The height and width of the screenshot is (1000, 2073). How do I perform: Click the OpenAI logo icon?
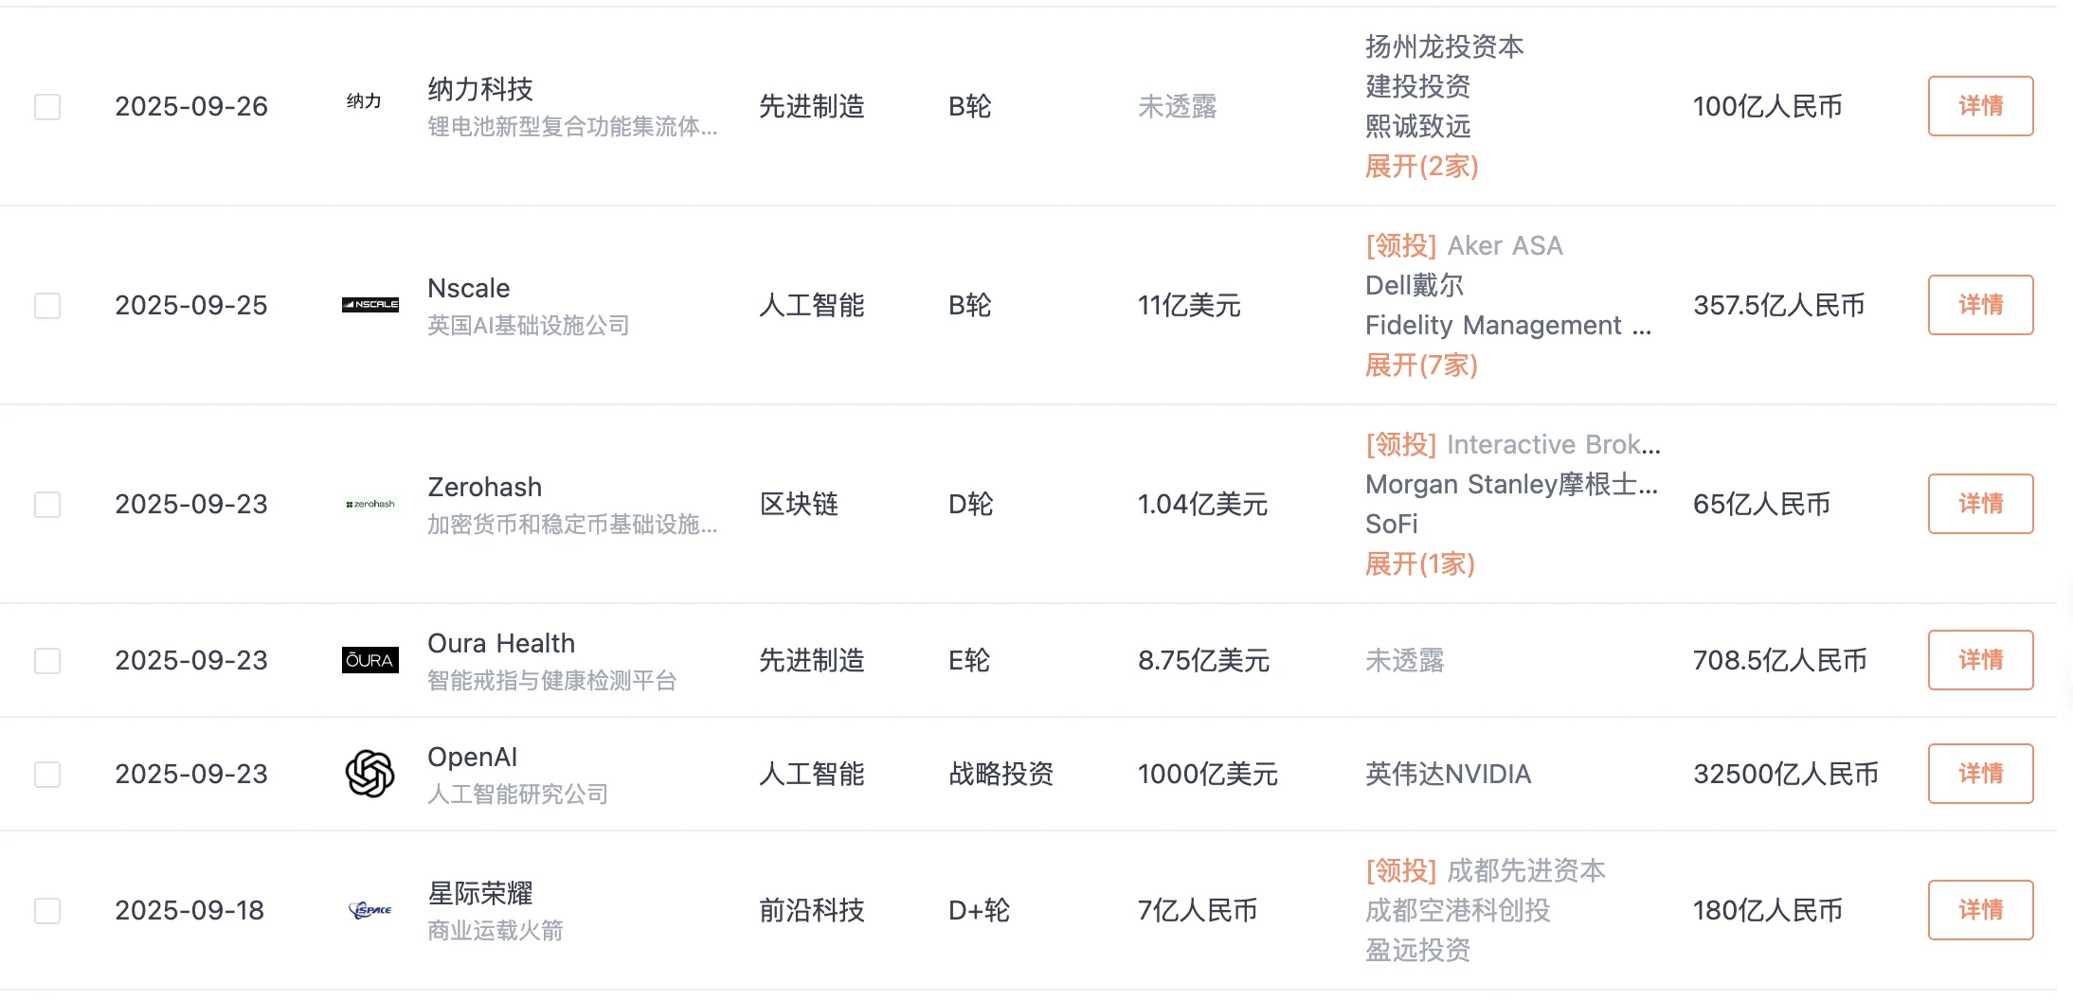point(370,774)
